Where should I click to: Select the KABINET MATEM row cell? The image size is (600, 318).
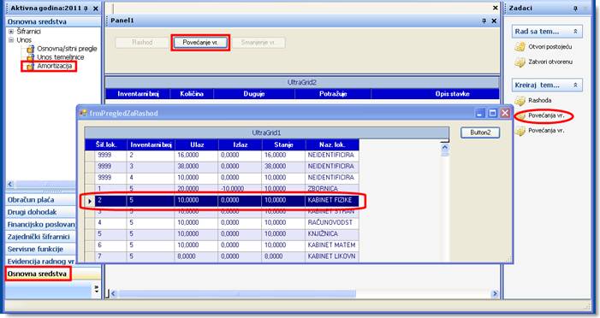tap(332, 245)
